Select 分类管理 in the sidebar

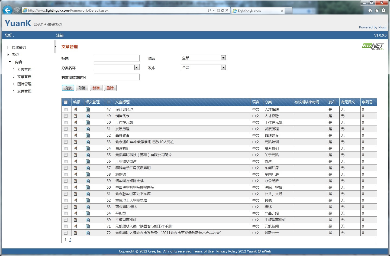click(24, 69)
